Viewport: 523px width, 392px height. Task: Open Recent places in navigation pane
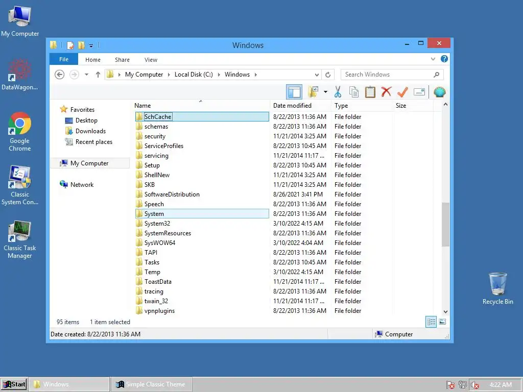tap(94, 142)
